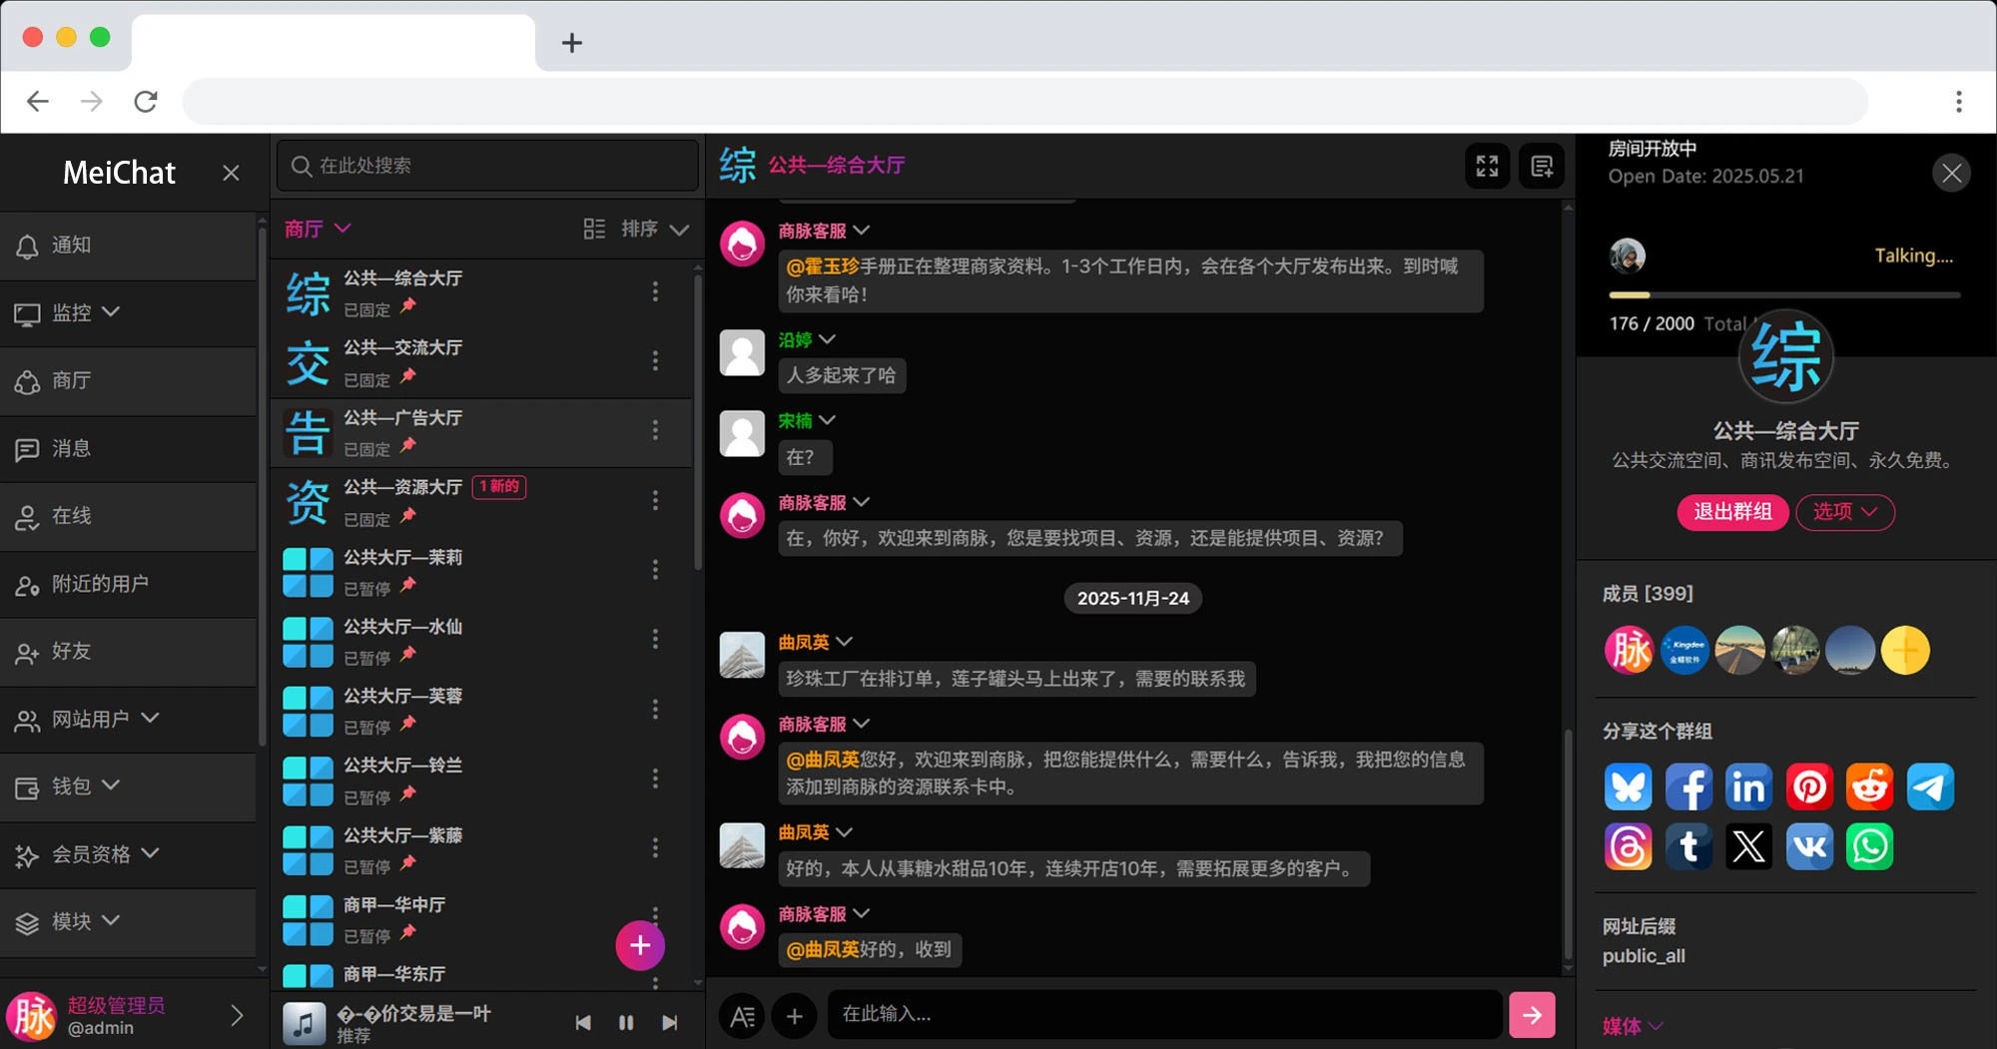Click the 退出群组 leave group button

click(1732, 512)
